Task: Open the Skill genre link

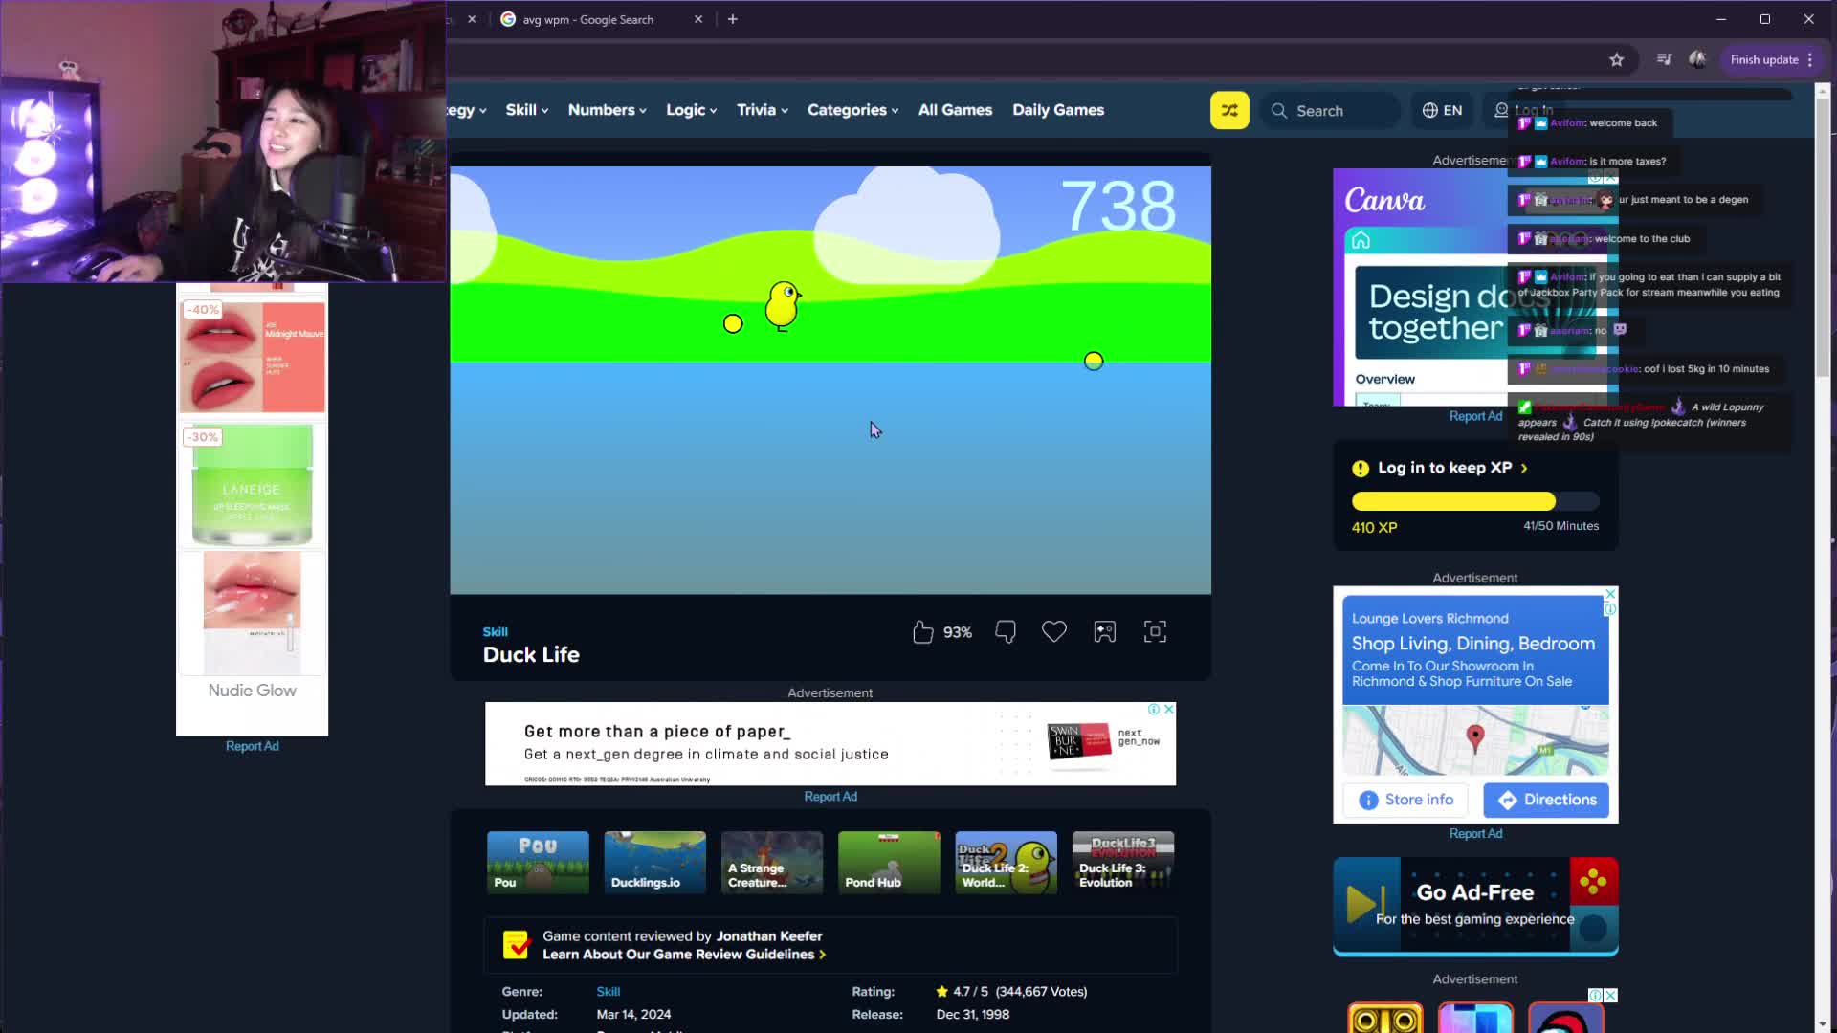Action: tap(608, 992)
